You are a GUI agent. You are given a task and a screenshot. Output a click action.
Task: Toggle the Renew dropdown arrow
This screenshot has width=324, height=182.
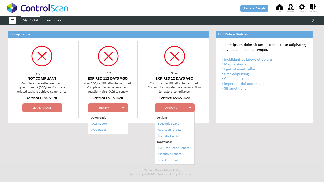coord(123,108)
